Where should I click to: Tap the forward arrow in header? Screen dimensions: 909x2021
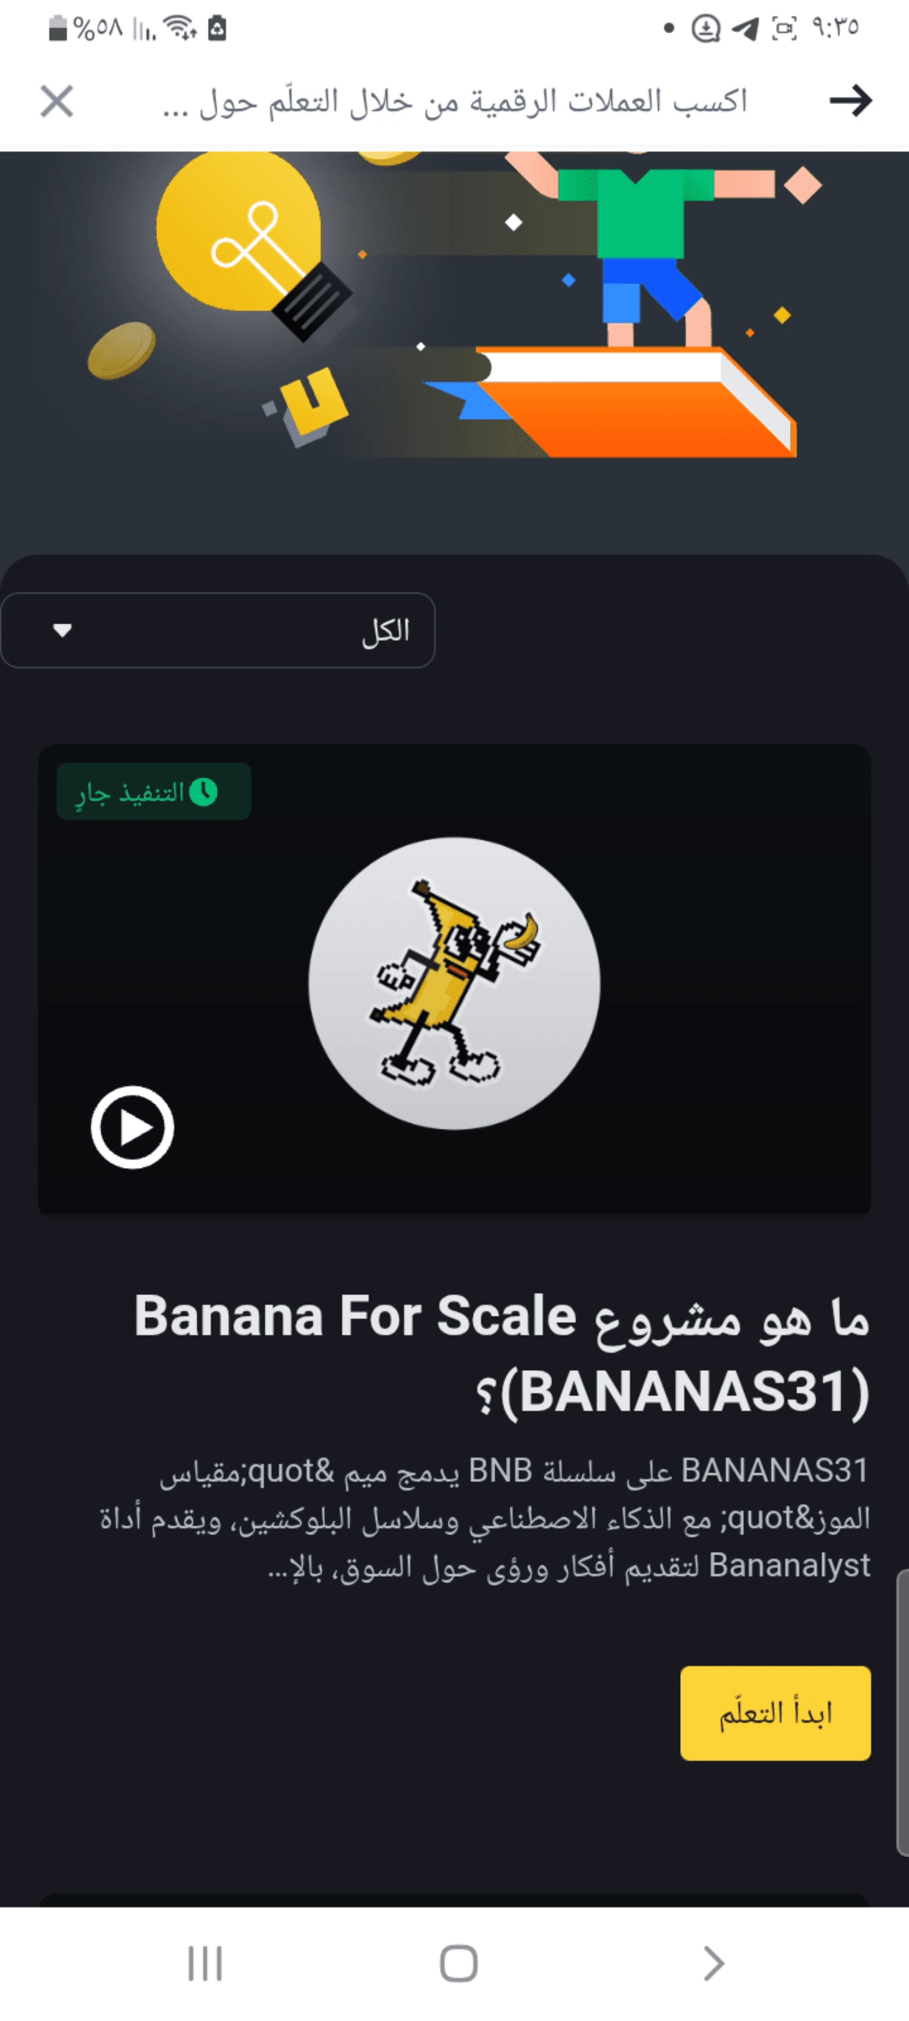pyautogui.click(x=851, y=101)
